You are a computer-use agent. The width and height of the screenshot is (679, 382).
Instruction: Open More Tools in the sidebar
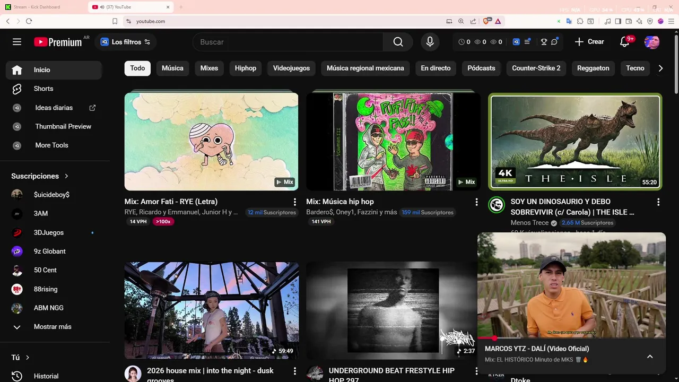pos(54,145)
